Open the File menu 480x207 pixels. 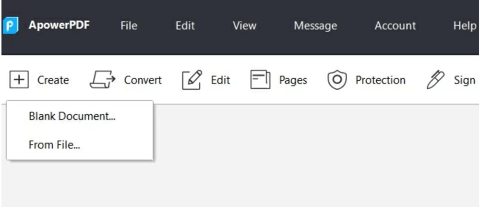coord(129,26)
